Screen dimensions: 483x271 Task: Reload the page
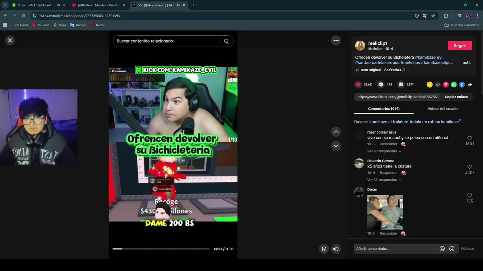point(23,16)
